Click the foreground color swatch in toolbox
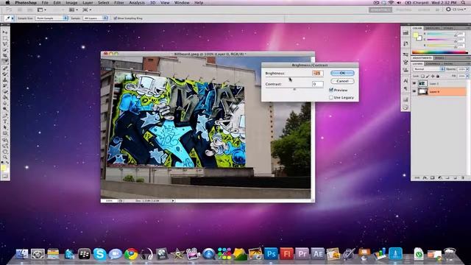This screenshot has width=471, height=265. point(3,168)
